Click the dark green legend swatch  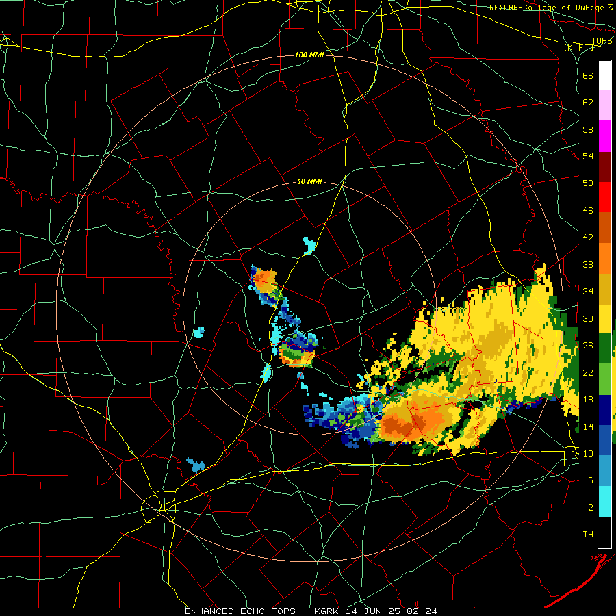(x=604, y=348)
